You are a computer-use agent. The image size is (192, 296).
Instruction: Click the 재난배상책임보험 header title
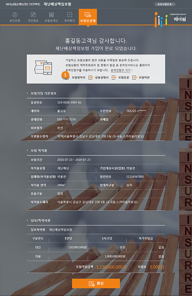point(57,4)
